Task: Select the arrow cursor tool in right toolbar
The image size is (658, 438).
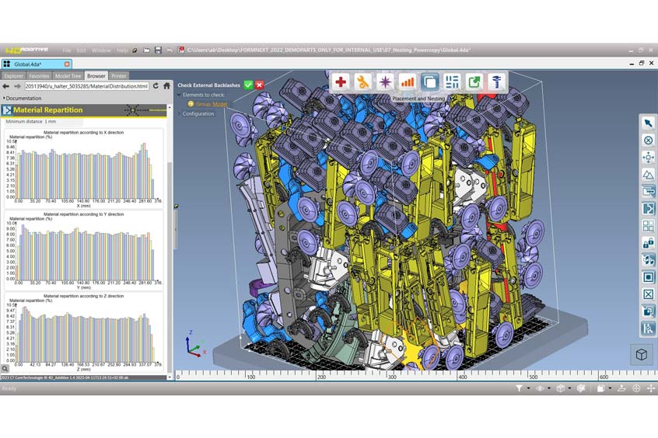Action: (x=648, y=123)
